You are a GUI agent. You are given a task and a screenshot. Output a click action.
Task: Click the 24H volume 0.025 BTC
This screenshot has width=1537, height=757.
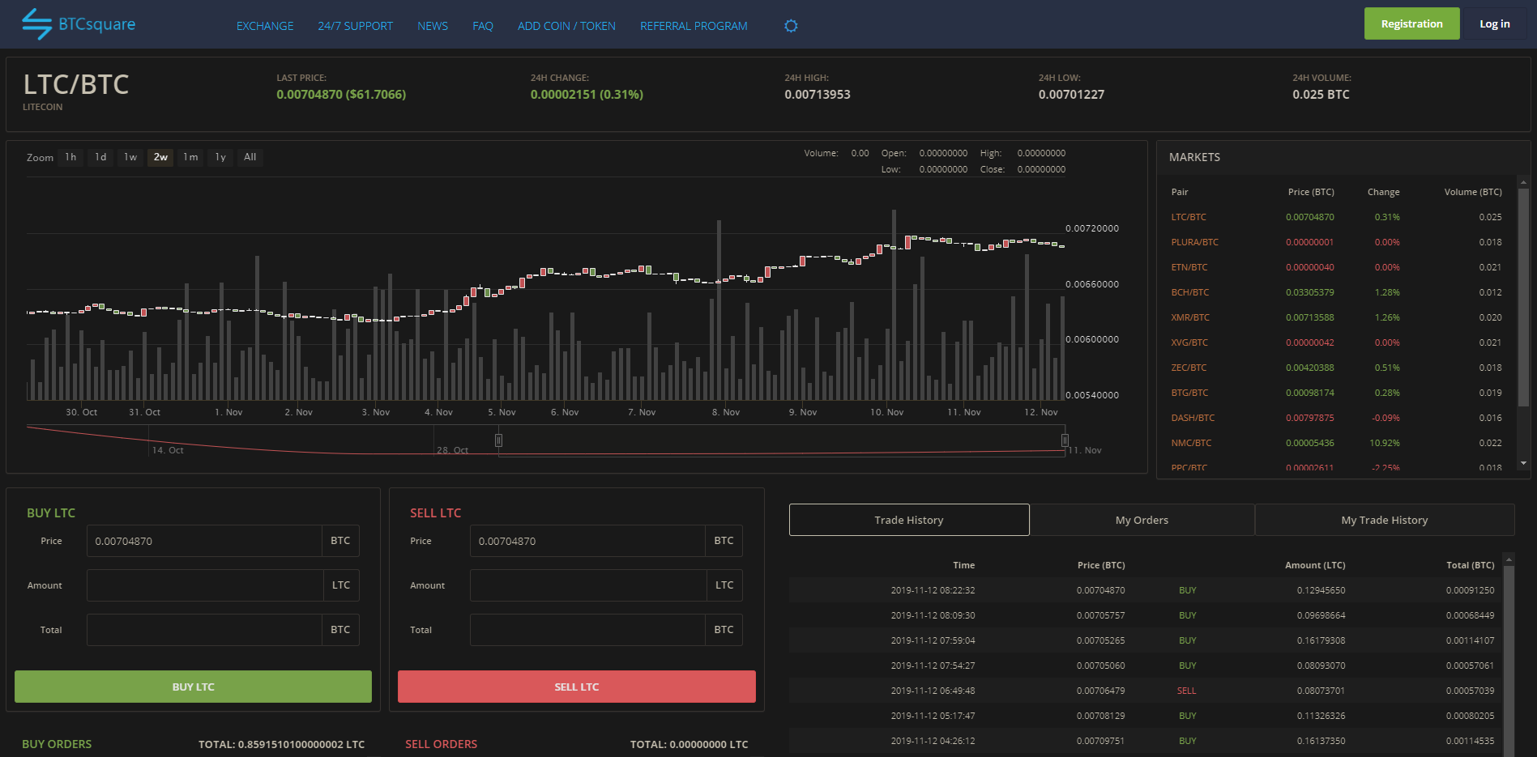[x=1321, y=95]
